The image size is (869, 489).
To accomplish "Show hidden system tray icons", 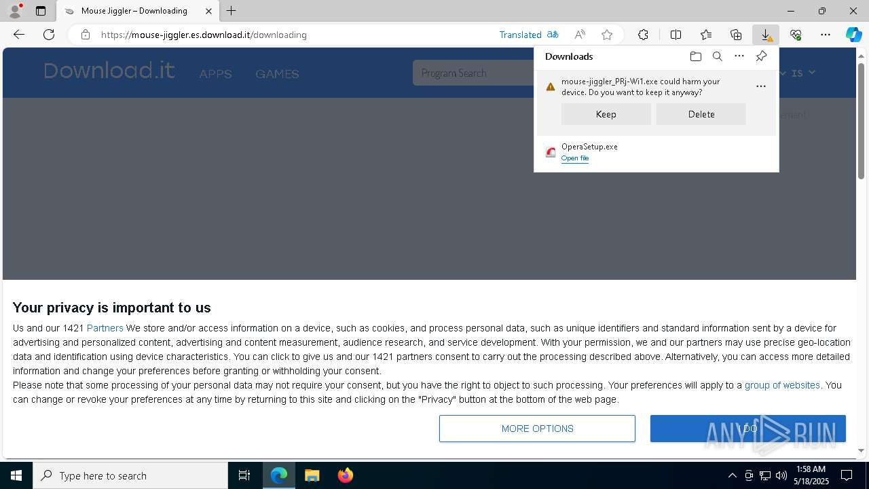I will tap(733, 475).
